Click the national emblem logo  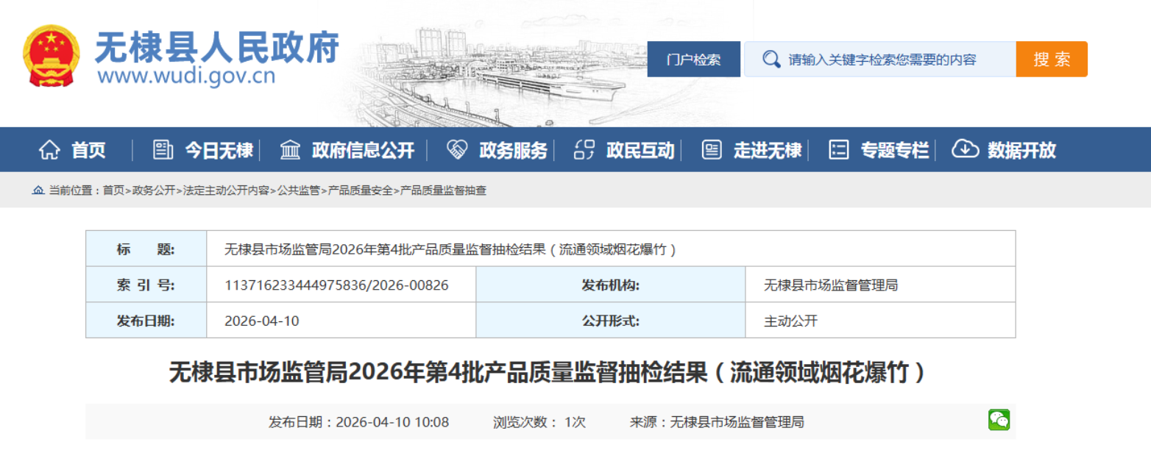tap(51, 57)
